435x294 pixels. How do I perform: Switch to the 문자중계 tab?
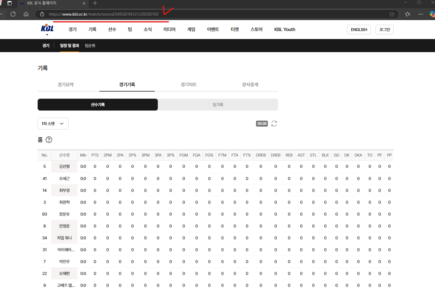click(x=250, y=85)
